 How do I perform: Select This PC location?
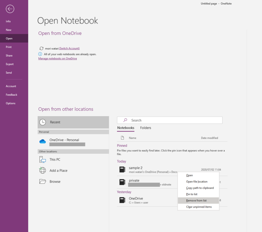point(73,159)
